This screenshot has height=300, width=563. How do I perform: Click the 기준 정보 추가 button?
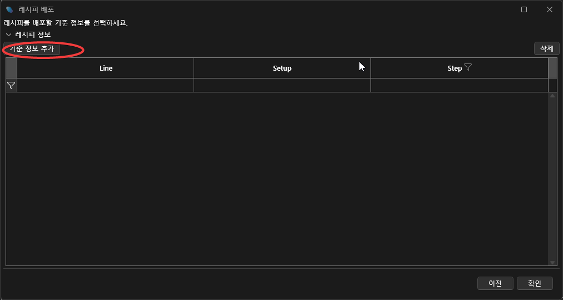click(x=32, y=48)
